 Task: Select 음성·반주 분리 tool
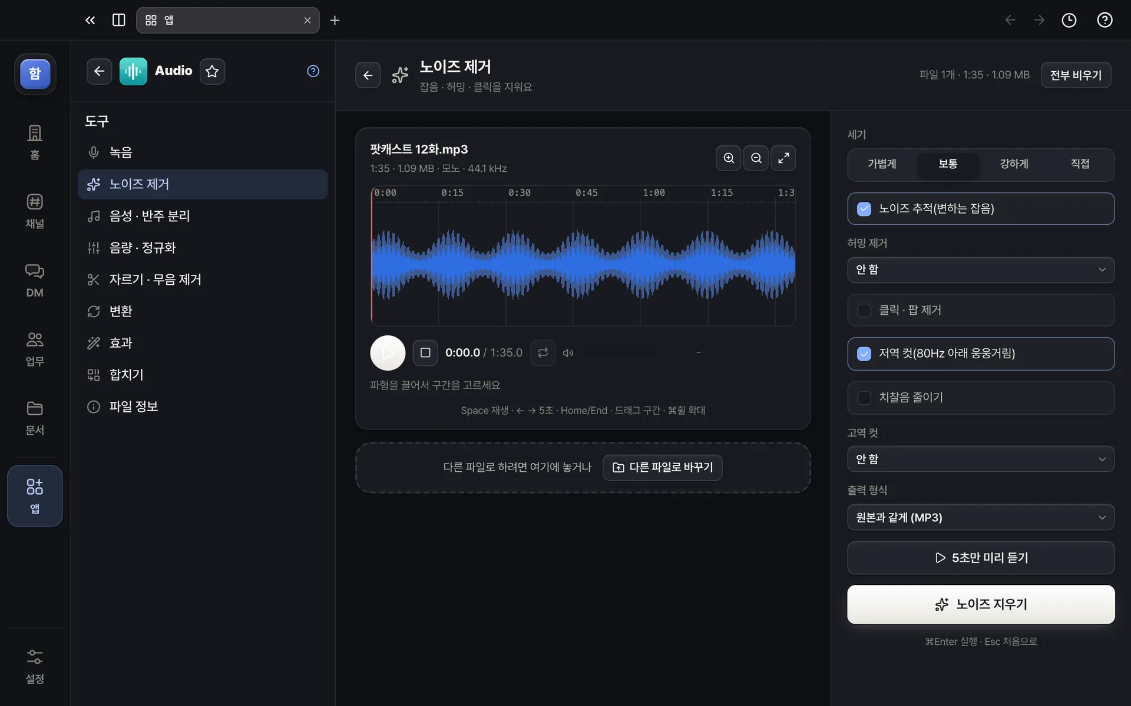tap(203, 216)
